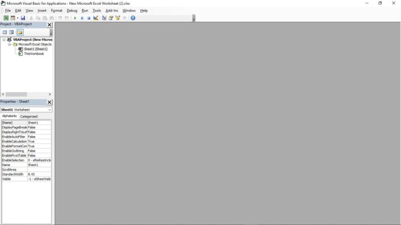The height and width of the screenshot is (225, 401).
Task: Open the Sheet1 Worksheet object dropdown
Action: pos(50,110)
